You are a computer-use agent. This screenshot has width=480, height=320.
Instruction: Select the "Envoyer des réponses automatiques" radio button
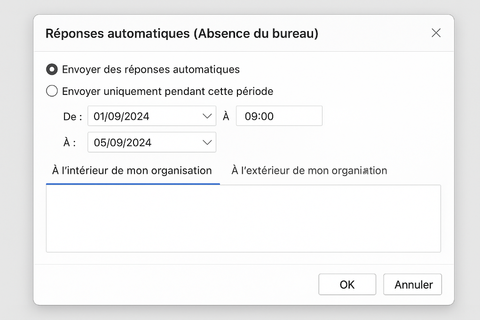point(52,70)
